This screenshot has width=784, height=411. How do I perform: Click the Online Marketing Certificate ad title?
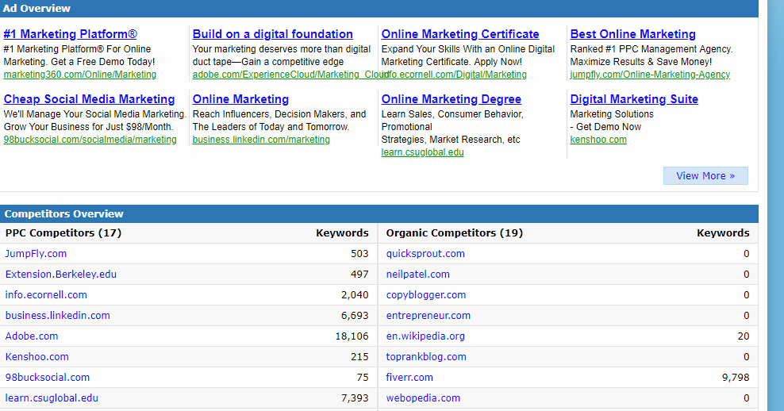(460, 34)
